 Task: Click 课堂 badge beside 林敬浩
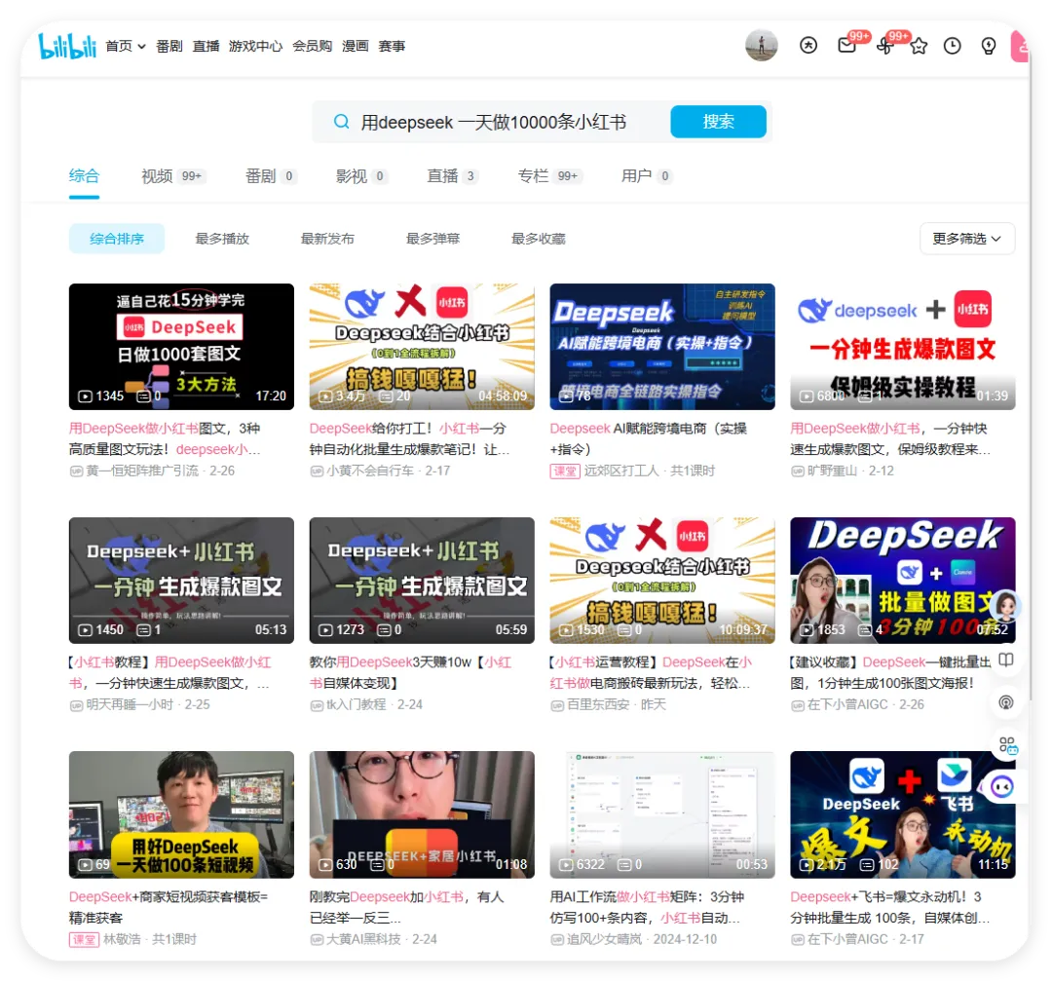tap(84, 939)
